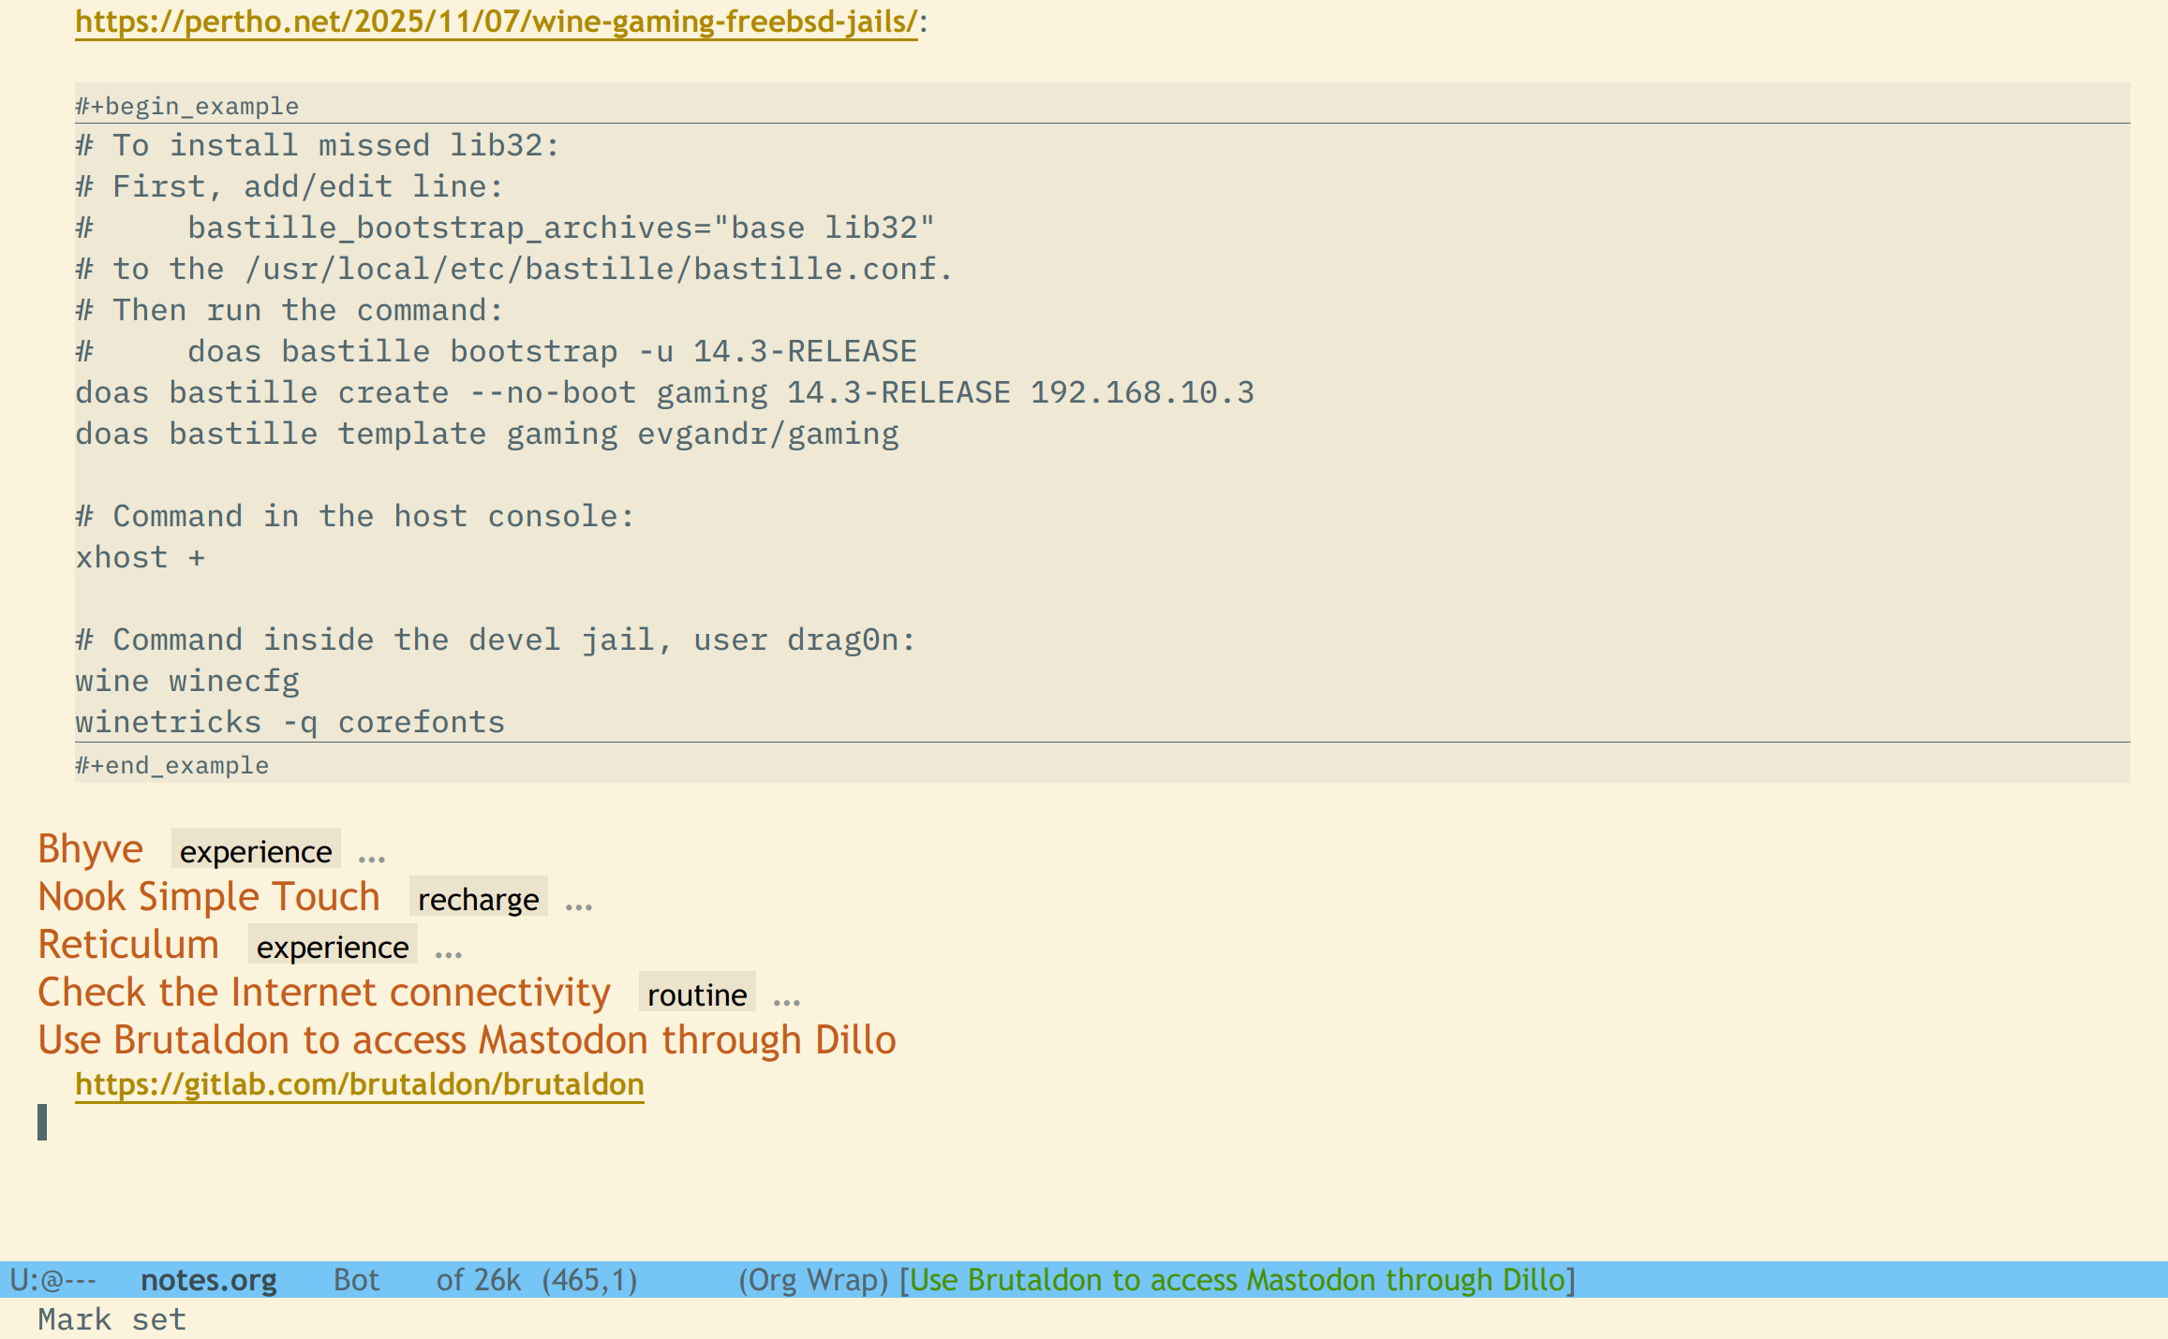Expand the Nook Simple Touch ellipsis
Image resolution: width=2168 pixels, height=1339 pixels.
[579, 902]
